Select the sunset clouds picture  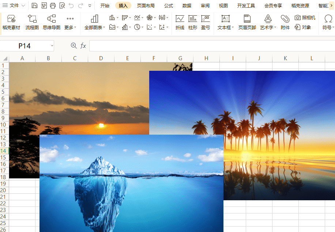(79, 98)
